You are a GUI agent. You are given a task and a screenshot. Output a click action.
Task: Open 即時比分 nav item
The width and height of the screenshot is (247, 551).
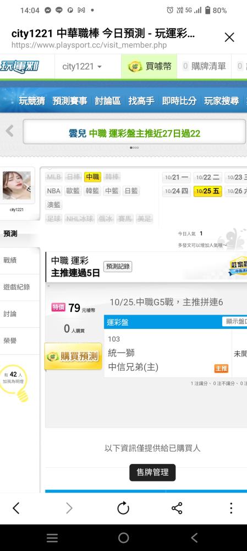click(179, 101)
